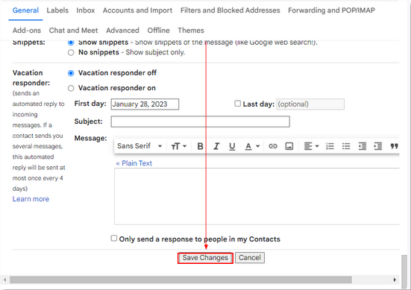Screen dimensions: 411x290
Task: Insert link using chain icon
Action: (273, 146)
